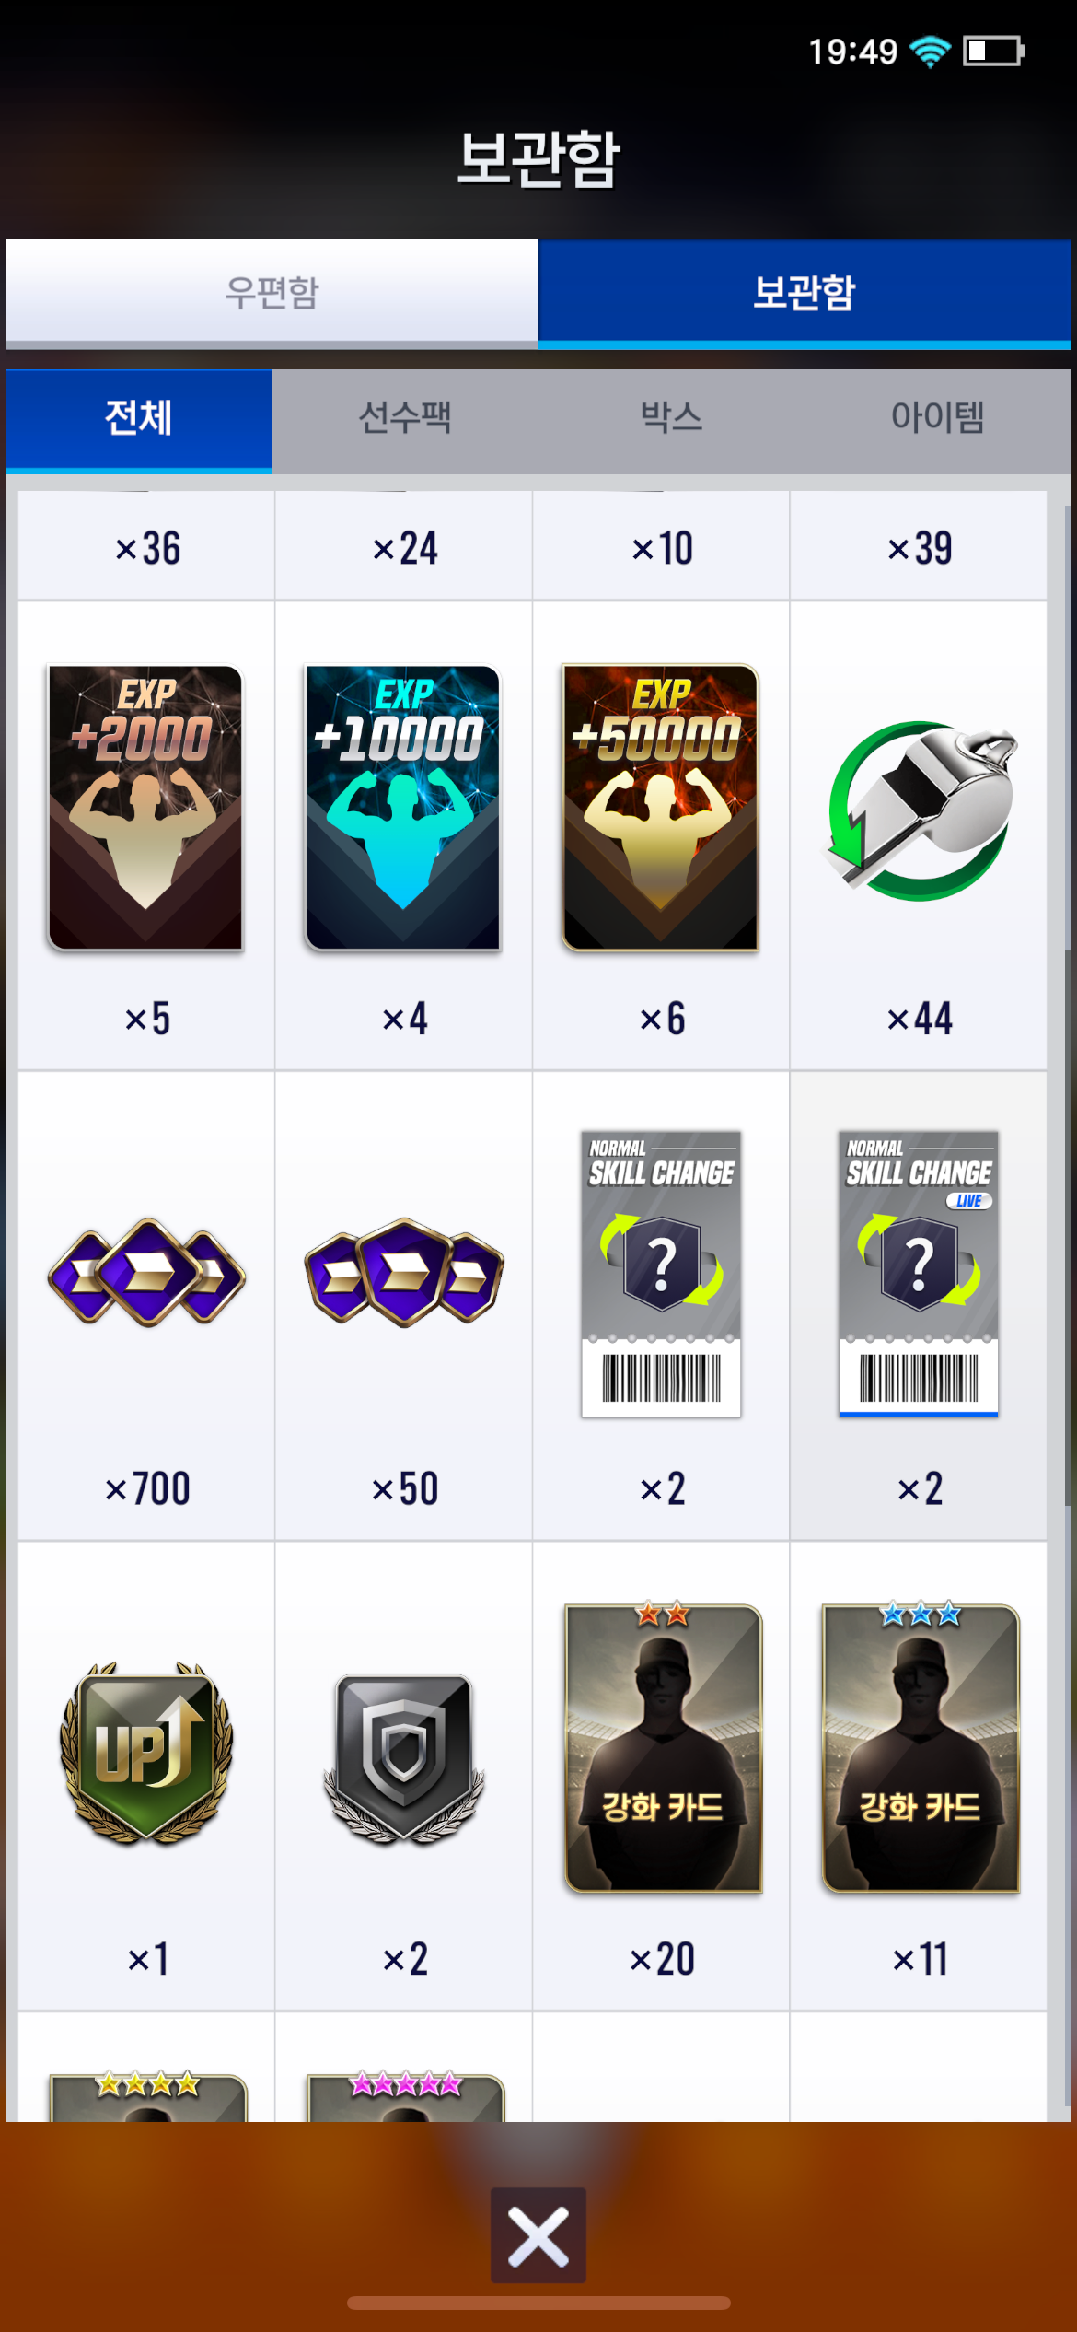Tap the green UP badge item
This screenshot has width=1077, height=2332.
point(145,1753)
